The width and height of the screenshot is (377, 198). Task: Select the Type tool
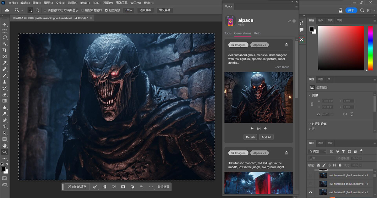click(x=4, y=127)
